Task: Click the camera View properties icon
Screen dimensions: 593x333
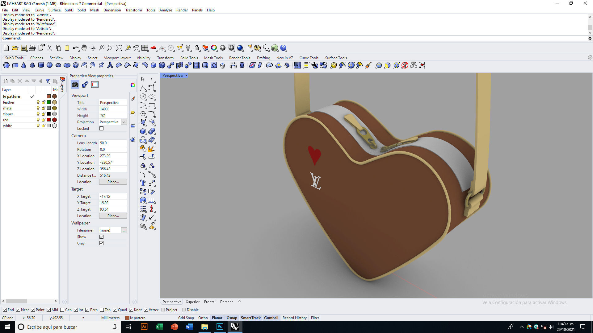Action: (75, 84)
